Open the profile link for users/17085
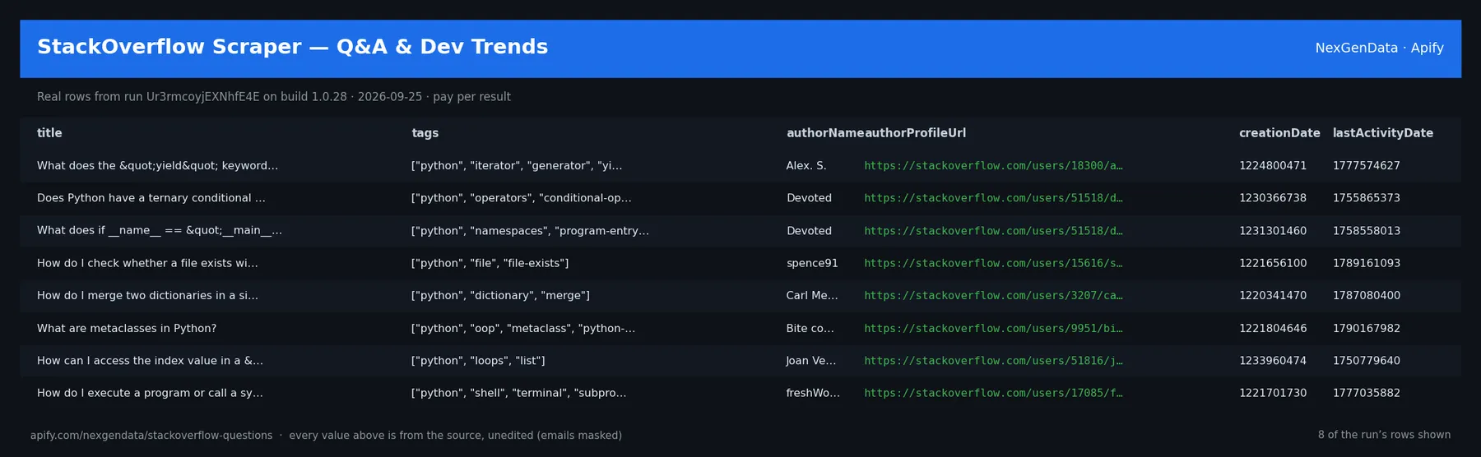 (x=993, y=393)
